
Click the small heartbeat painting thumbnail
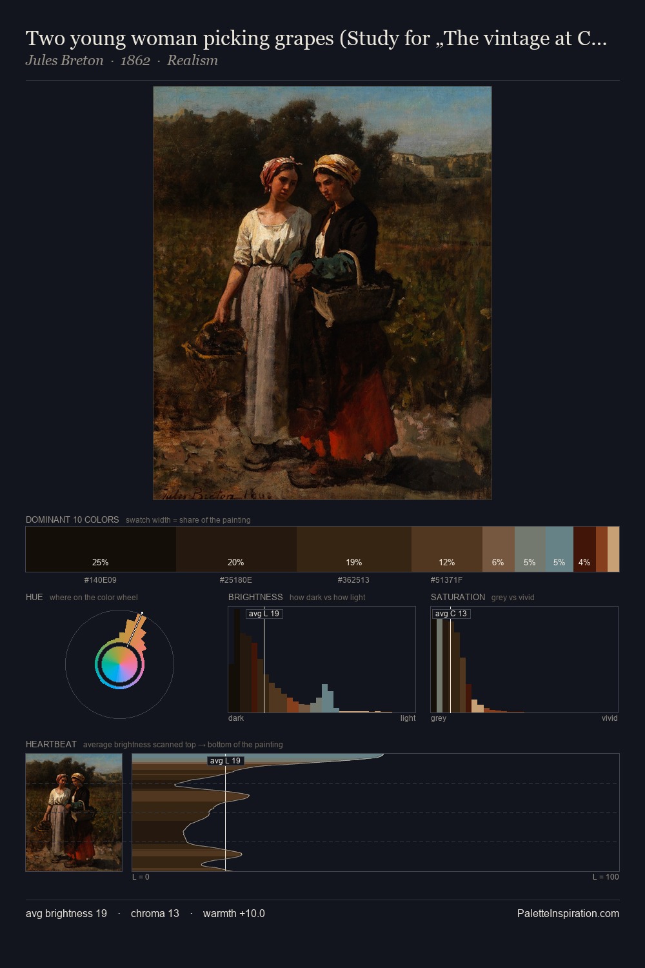click(x=74, y=812)
